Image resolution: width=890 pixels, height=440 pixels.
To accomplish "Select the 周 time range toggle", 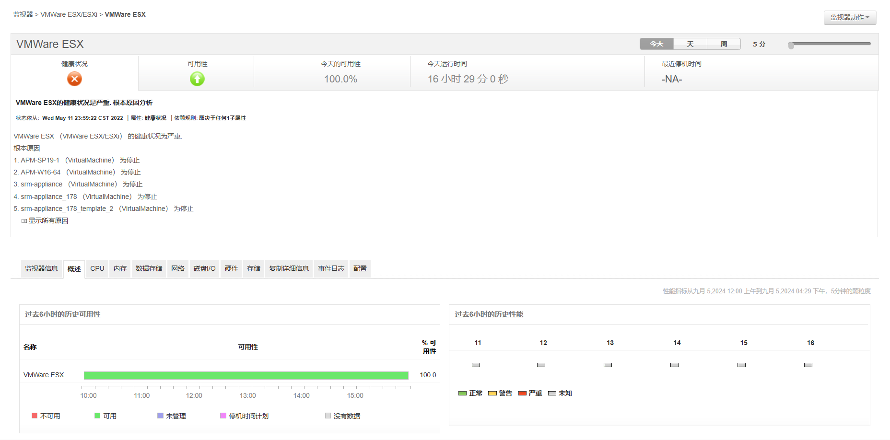I will pyautogui.click(x=724, y=44).
